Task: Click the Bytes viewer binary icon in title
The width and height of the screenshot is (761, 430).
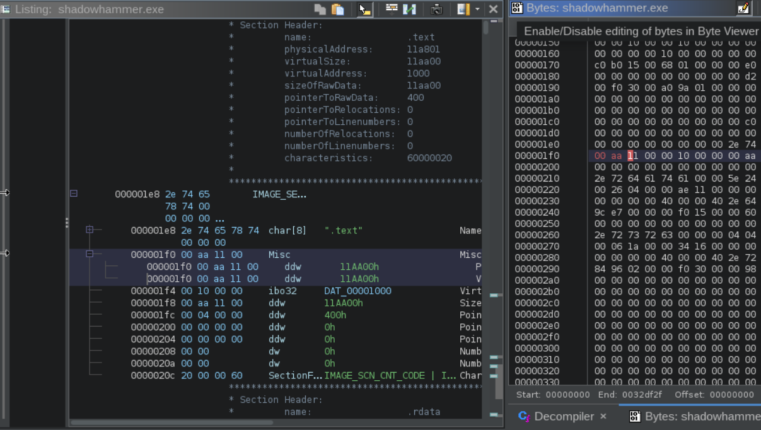Action: click(x=517, y=8)
